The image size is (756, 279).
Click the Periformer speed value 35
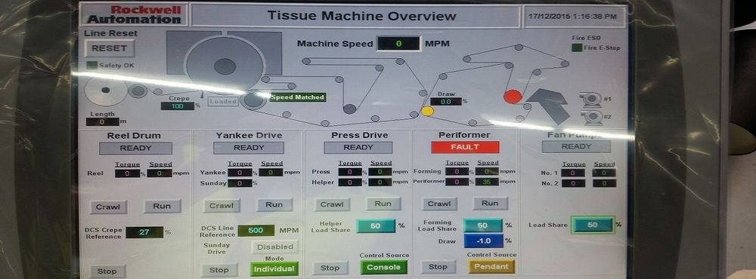click(x=487, y=182)
